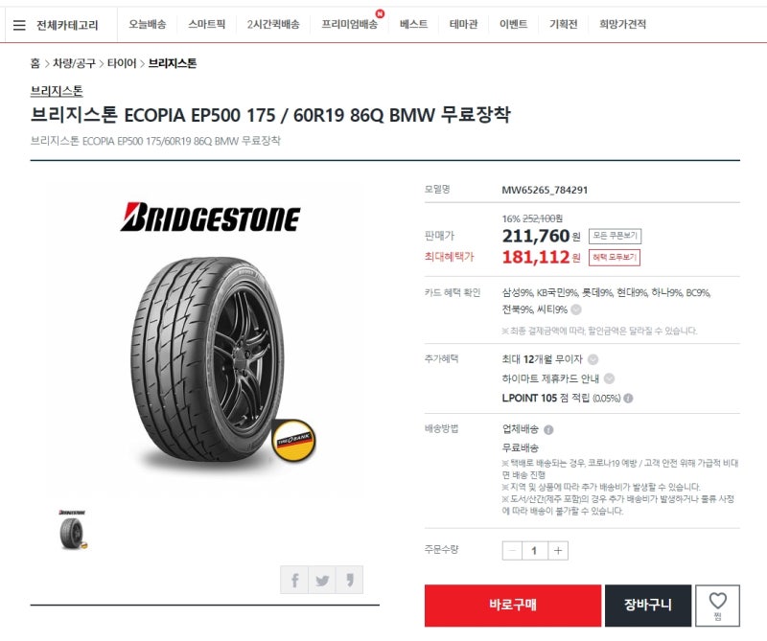Open info icon next to LPOINT 적립
767x641 pixels.
coord(629,398)
